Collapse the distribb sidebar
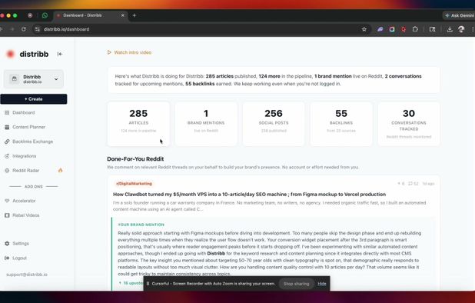Image resolution: width=475 pixels, height=303 pixels. click(x=60, y=54)
